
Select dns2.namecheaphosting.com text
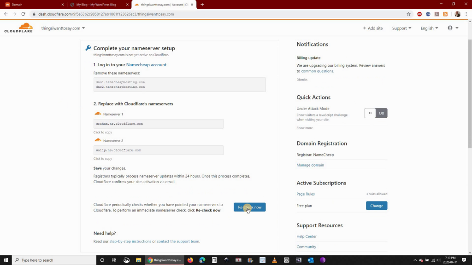point(120,87)
